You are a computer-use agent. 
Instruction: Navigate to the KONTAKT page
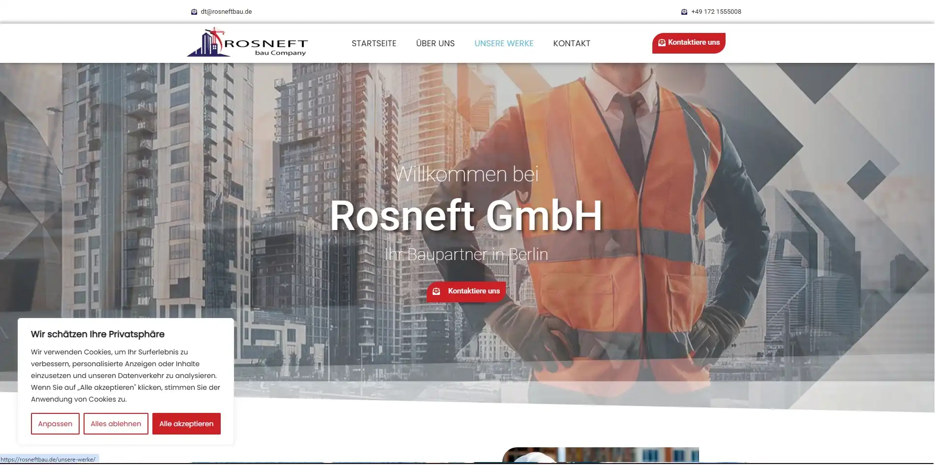pos(571,43)
